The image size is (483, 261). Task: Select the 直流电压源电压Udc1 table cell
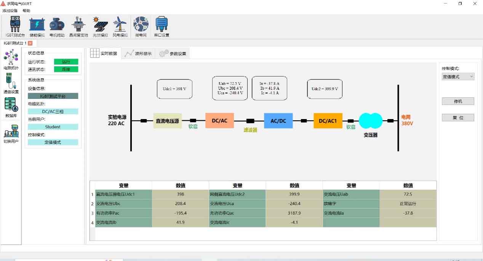[123, 194]
